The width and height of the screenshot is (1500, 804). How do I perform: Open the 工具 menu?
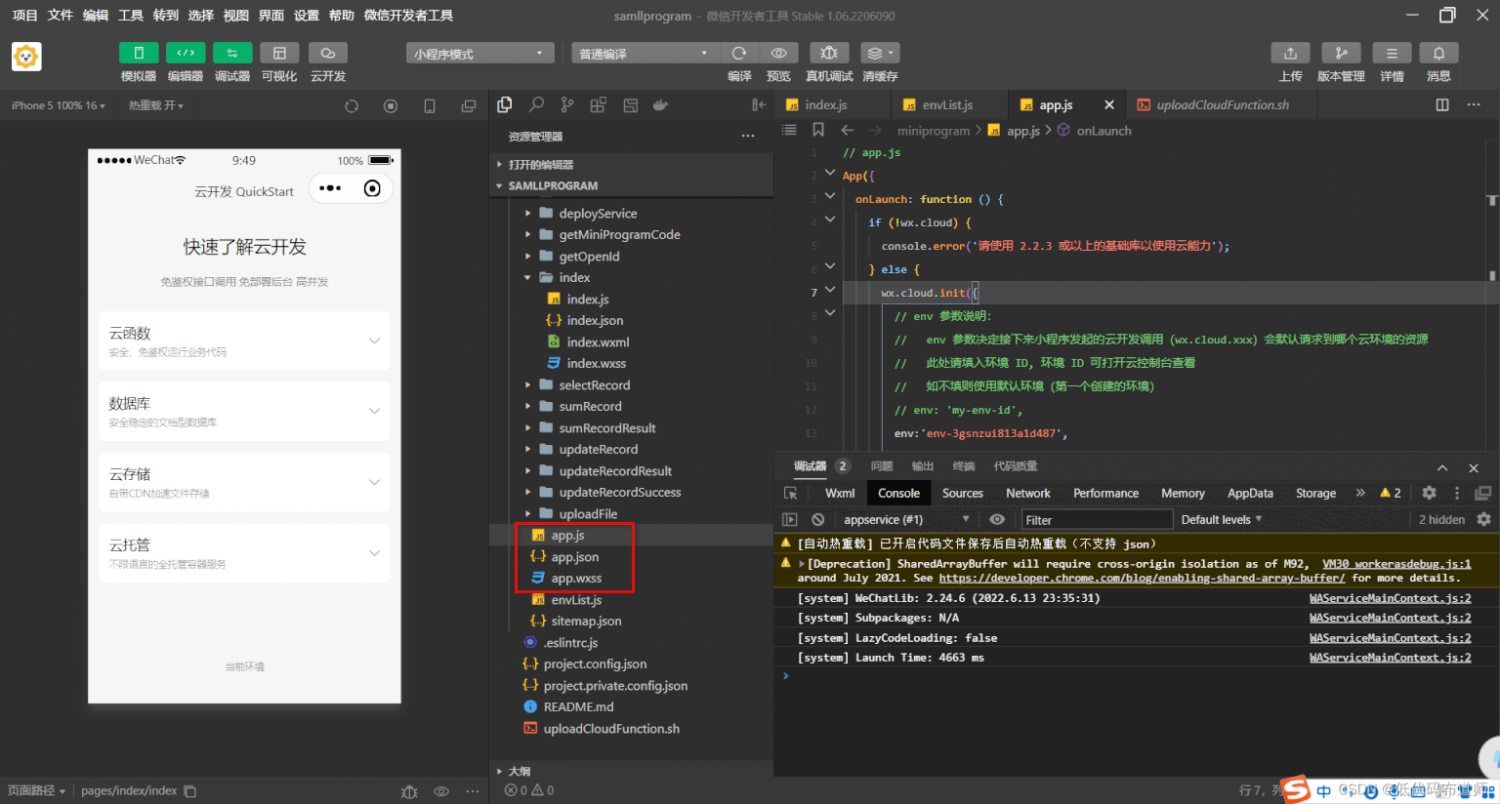[131, 16]
